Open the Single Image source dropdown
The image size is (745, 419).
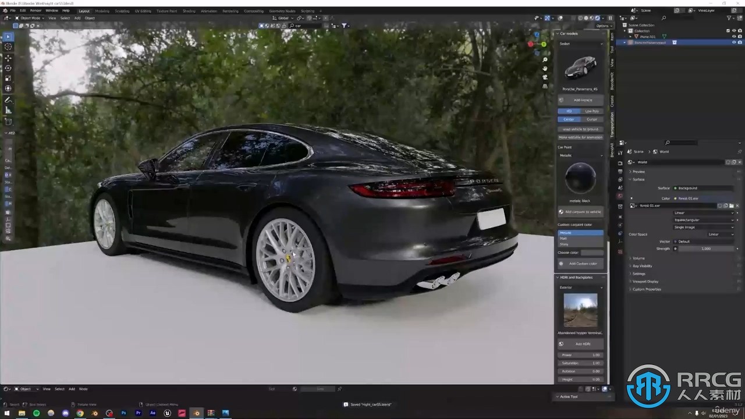click(x=704, y=227)
